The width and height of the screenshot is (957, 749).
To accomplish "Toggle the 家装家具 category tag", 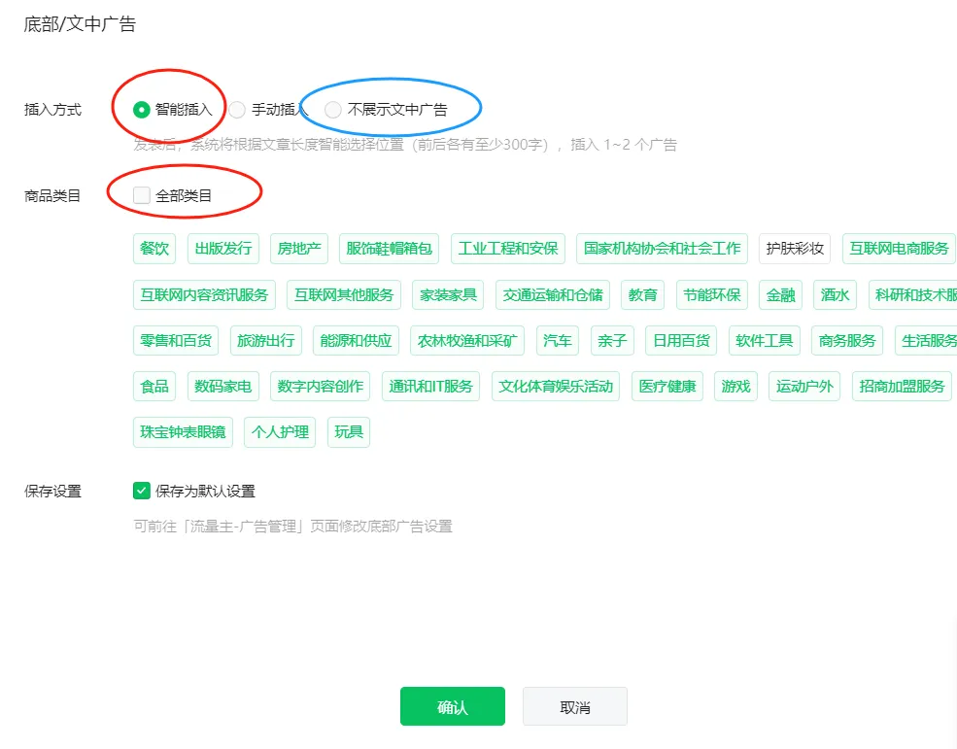I will point(448,294).
